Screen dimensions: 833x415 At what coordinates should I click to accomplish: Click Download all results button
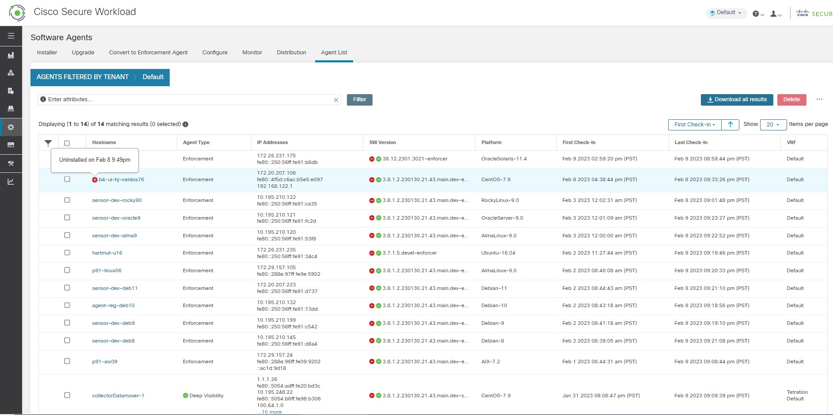(737, 100)
